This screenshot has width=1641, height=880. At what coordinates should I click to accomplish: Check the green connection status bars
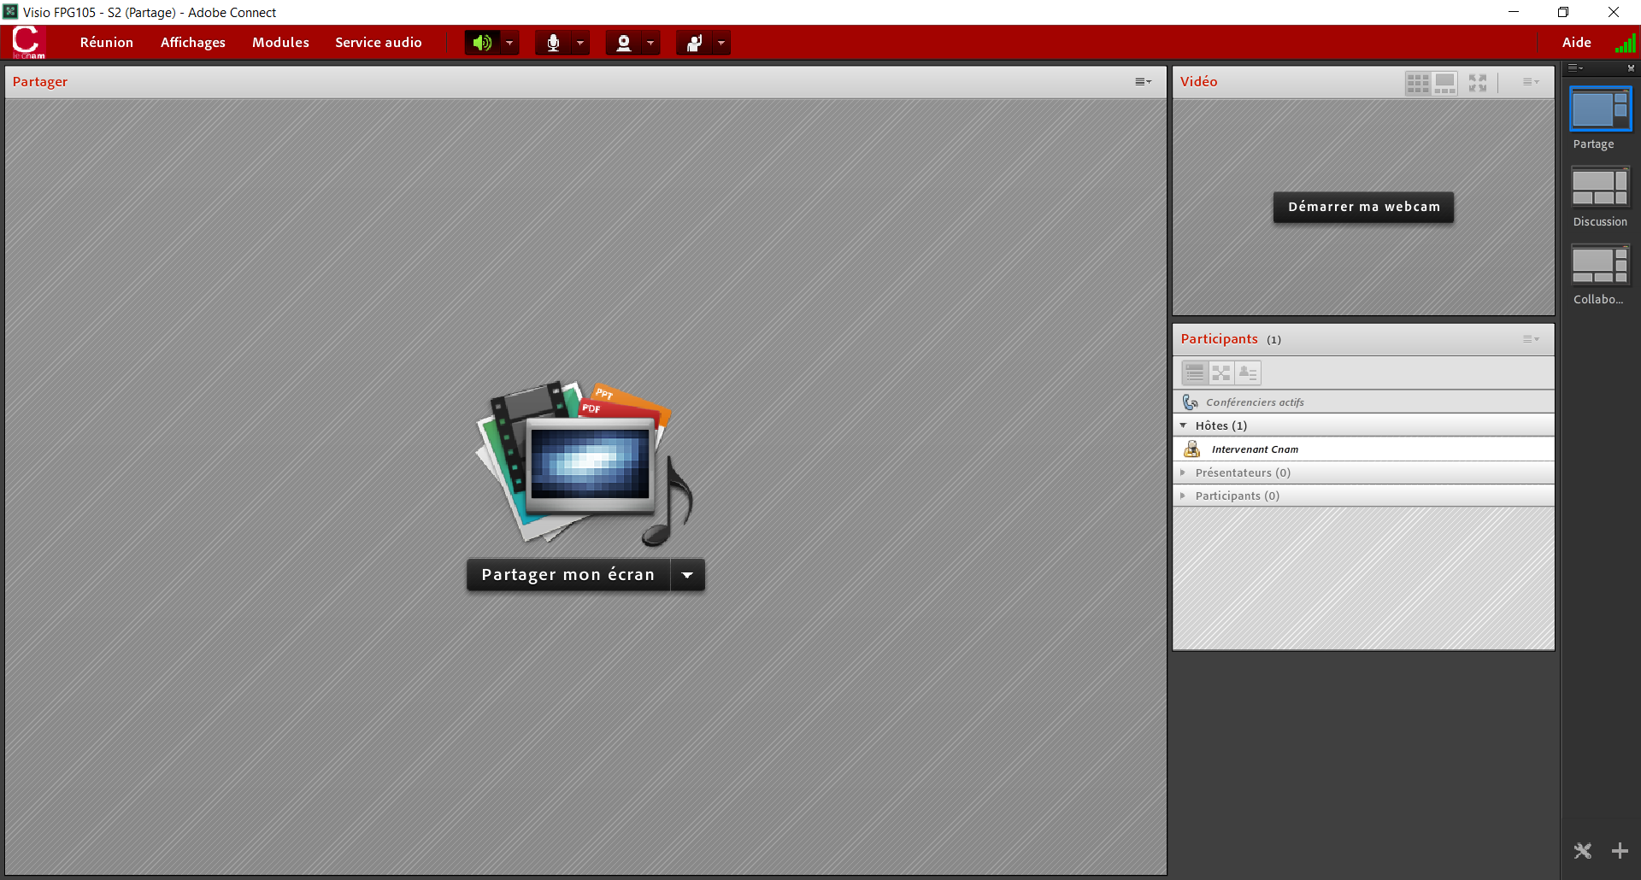pos(1626,43)
